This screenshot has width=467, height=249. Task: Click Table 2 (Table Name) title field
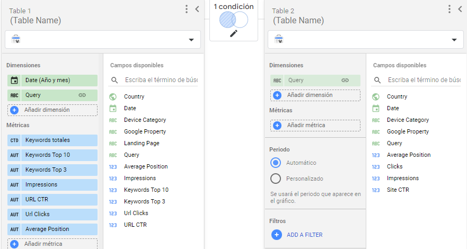(298, 20)
